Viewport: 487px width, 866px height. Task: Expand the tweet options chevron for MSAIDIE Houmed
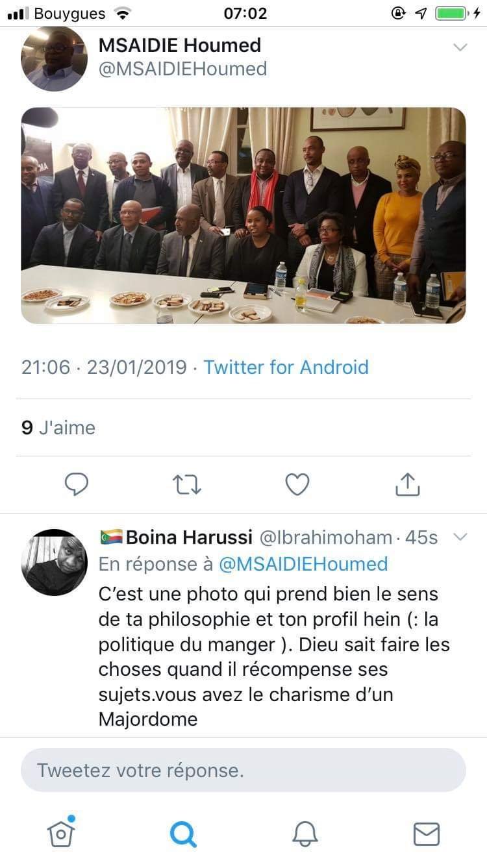click(460, 47)
